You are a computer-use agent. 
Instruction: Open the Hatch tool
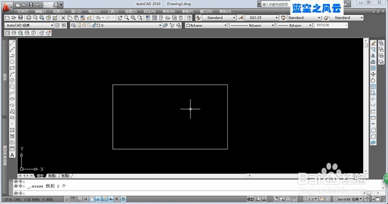pos(12,130)
